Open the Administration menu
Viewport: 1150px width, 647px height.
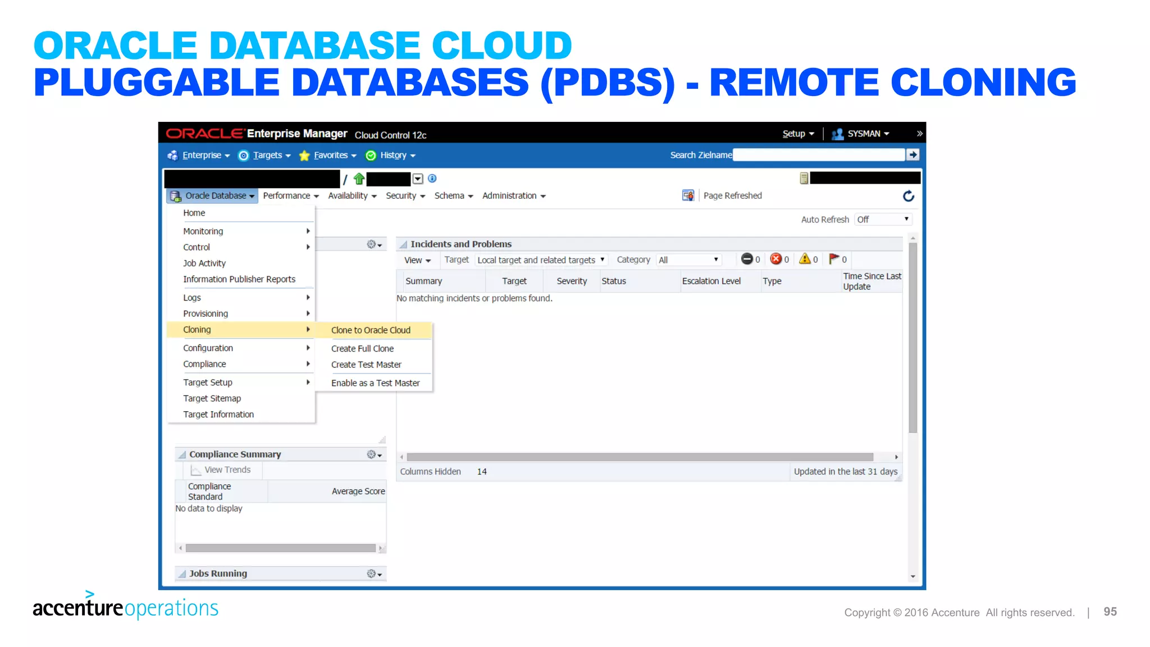514,195
